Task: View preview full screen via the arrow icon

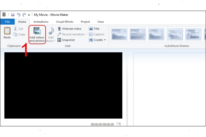Action: click(119, 124)
